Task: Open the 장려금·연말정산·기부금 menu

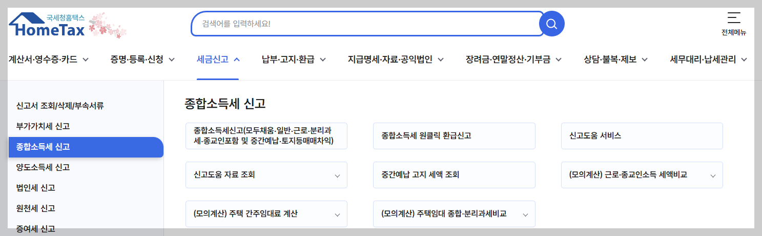Action: pos(513,60)
